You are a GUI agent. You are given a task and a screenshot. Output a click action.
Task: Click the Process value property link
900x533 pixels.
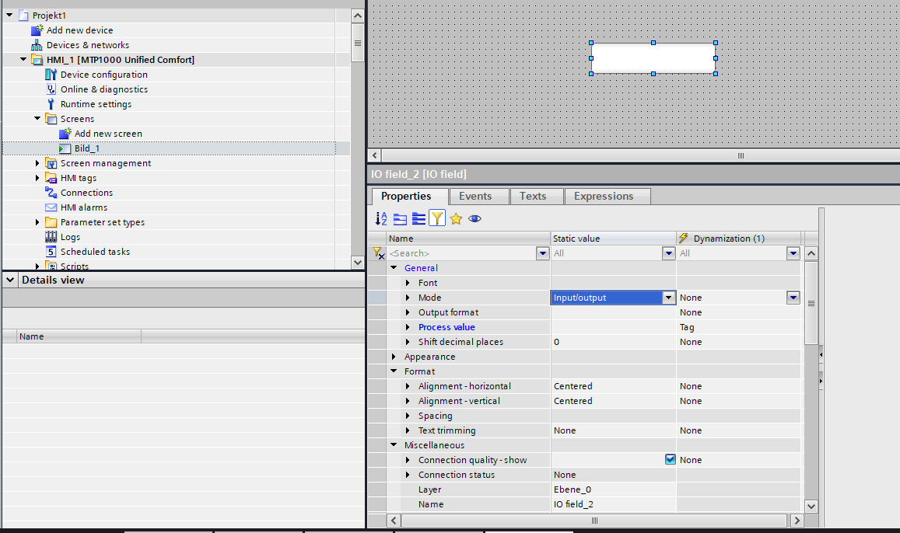tap(446, 327)
